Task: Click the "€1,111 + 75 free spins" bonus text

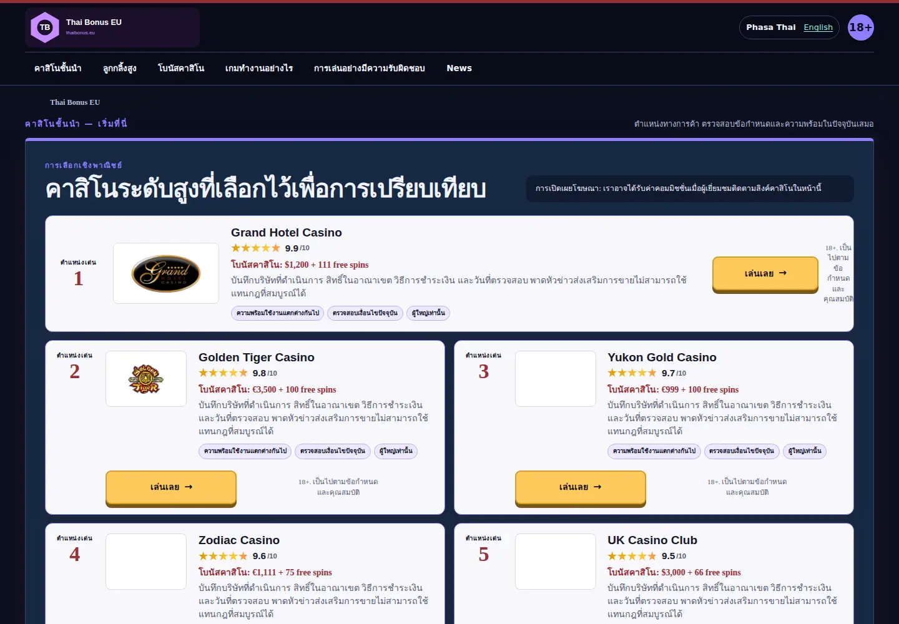Action: (292, 572)
